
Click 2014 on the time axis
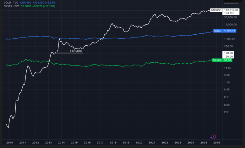click(61, 143)
